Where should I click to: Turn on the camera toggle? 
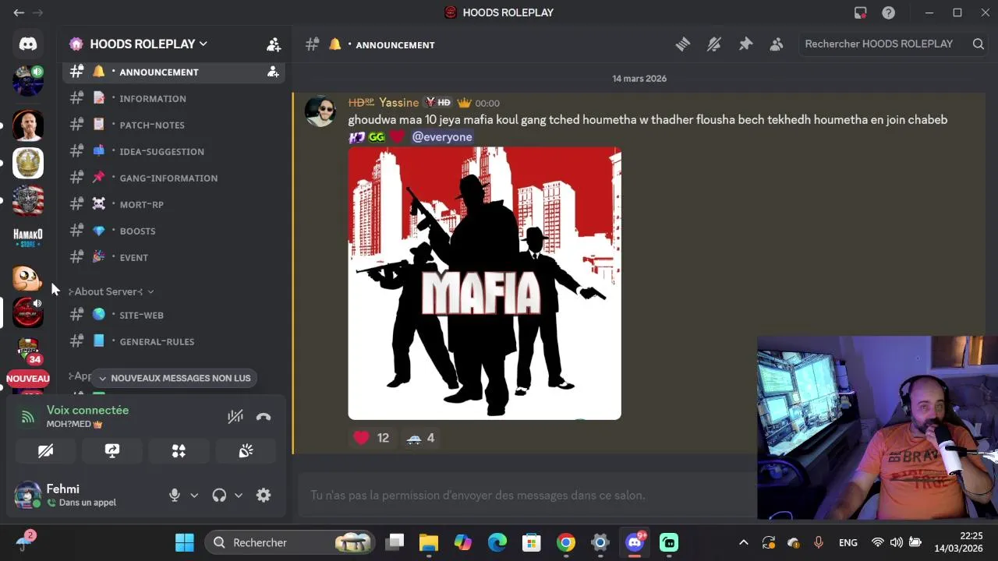coord(45,451)
